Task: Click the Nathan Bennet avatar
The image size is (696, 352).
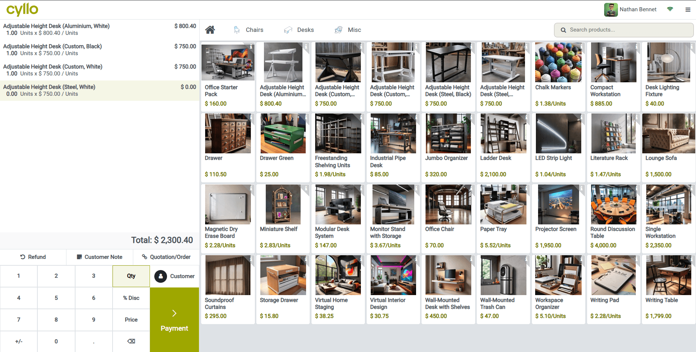Action: pyautogui.click(x=611, y=9)
